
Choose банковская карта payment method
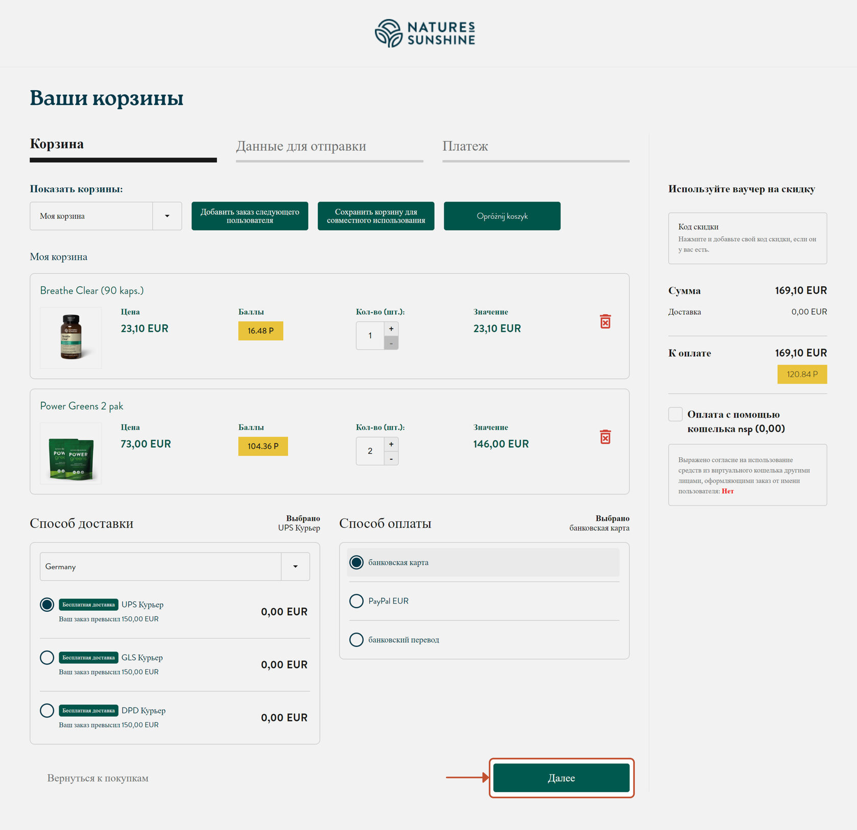(357, 562)
